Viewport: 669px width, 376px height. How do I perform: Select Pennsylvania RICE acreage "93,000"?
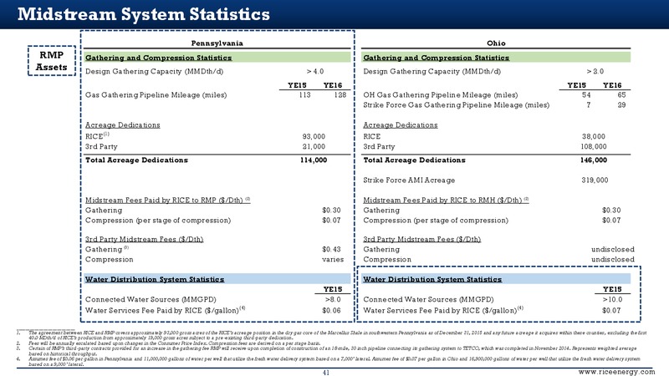pos(314,136)
